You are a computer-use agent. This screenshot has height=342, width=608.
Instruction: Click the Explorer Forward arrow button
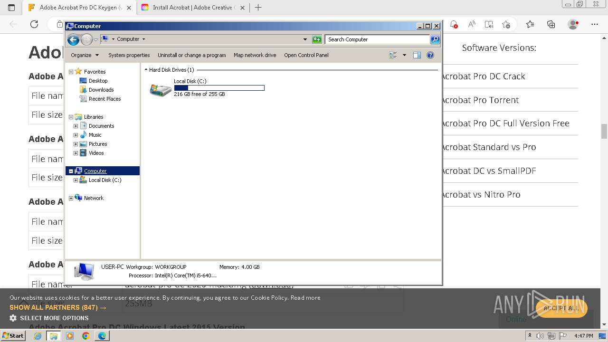coord(86,39)
